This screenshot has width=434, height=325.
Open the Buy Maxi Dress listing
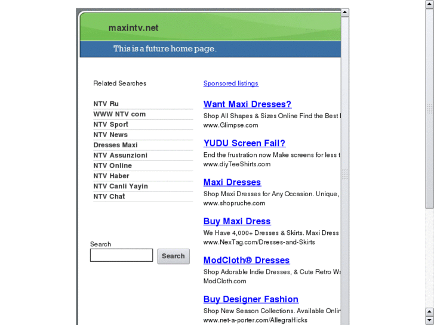pos(237,221)
